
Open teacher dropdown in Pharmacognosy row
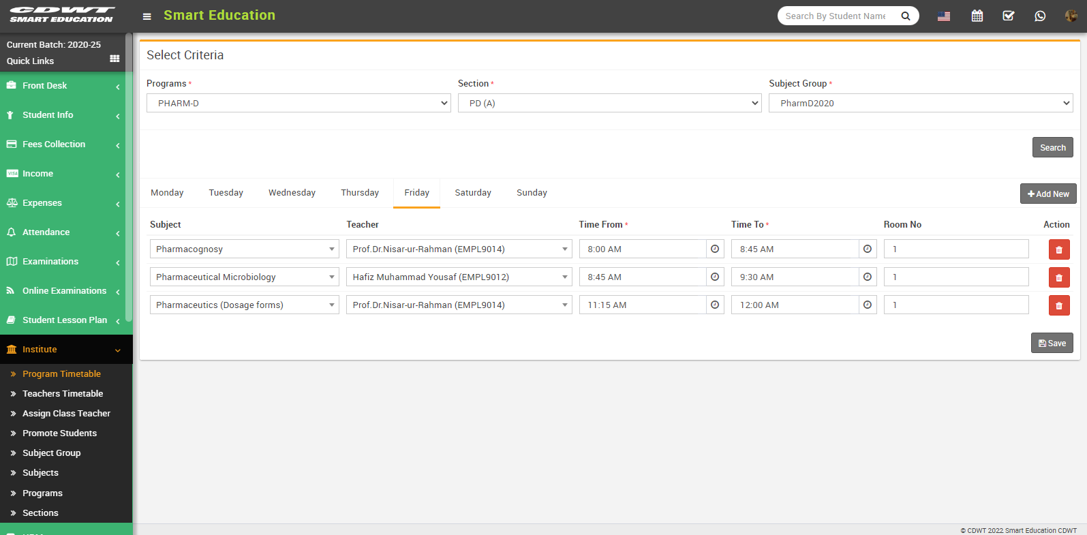coord(459,249)
